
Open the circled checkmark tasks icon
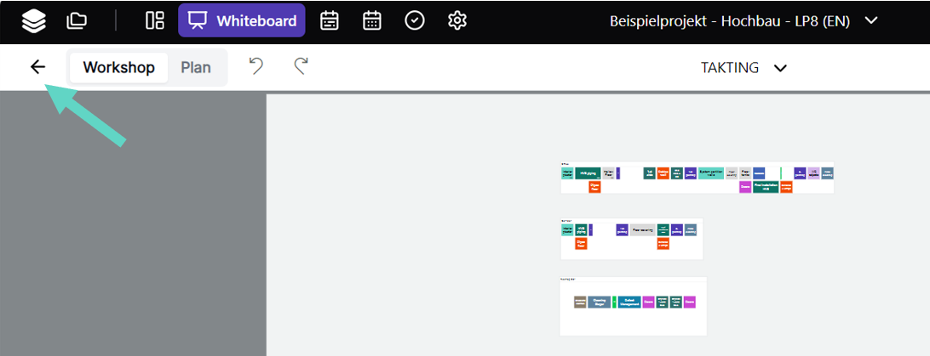click(415, 20)
